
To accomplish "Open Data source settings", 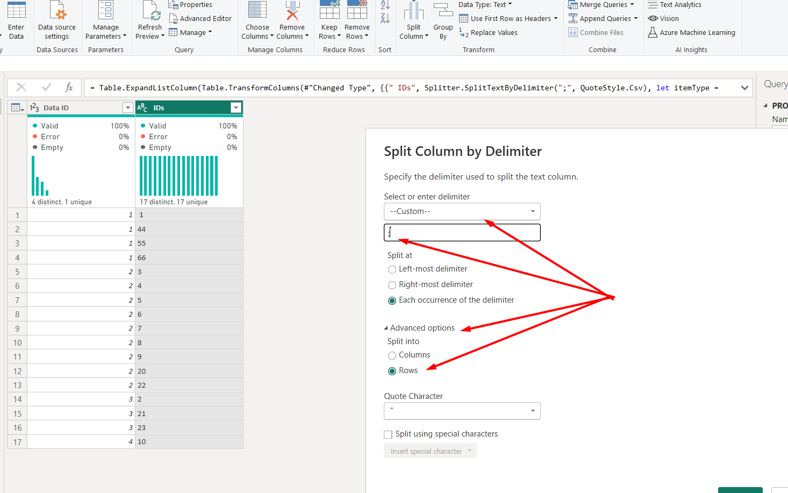I will 57,20.
